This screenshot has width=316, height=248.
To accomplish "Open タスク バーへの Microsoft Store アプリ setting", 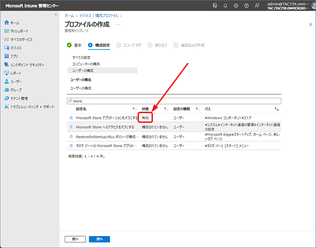I will (x=106, y=146).
